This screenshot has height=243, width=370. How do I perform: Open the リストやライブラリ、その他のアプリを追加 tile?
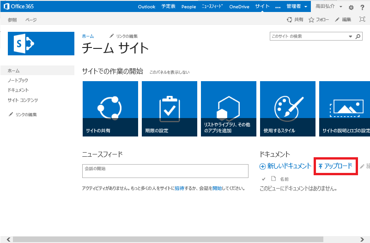(x=228, y=109)
